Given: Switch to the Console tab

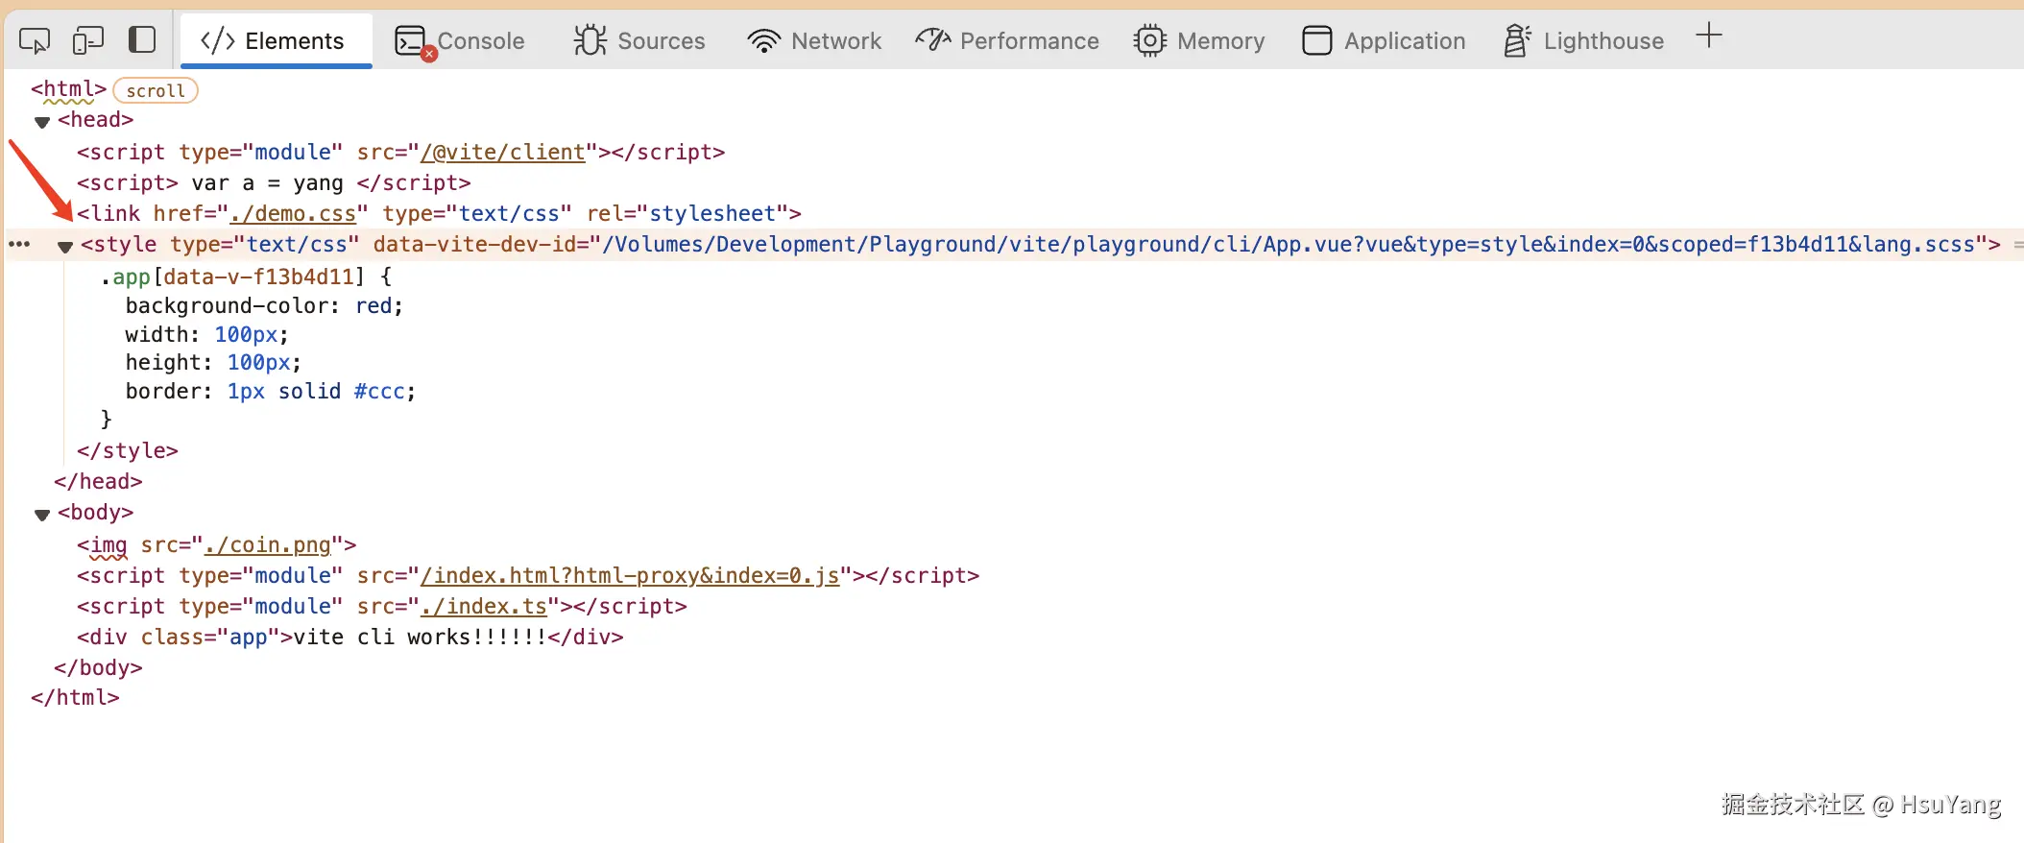Looking at the screenshot, I should 460,40.
